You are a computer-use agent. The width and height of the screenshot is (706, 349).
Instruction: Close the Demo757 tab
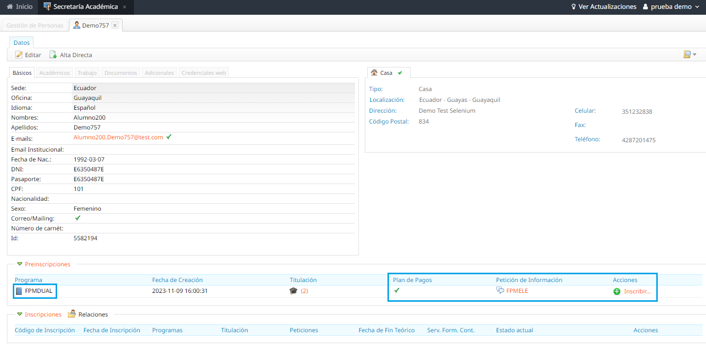click(115, 25)
